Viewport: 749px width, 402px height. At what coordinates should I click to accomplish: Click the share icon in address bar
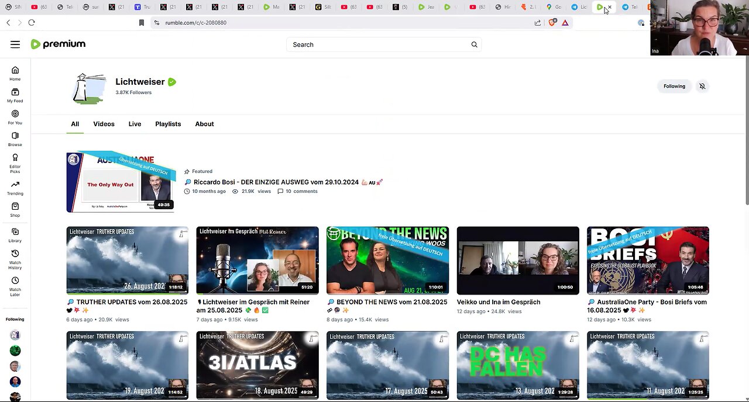pyautogui.click(x=538, y=23)
